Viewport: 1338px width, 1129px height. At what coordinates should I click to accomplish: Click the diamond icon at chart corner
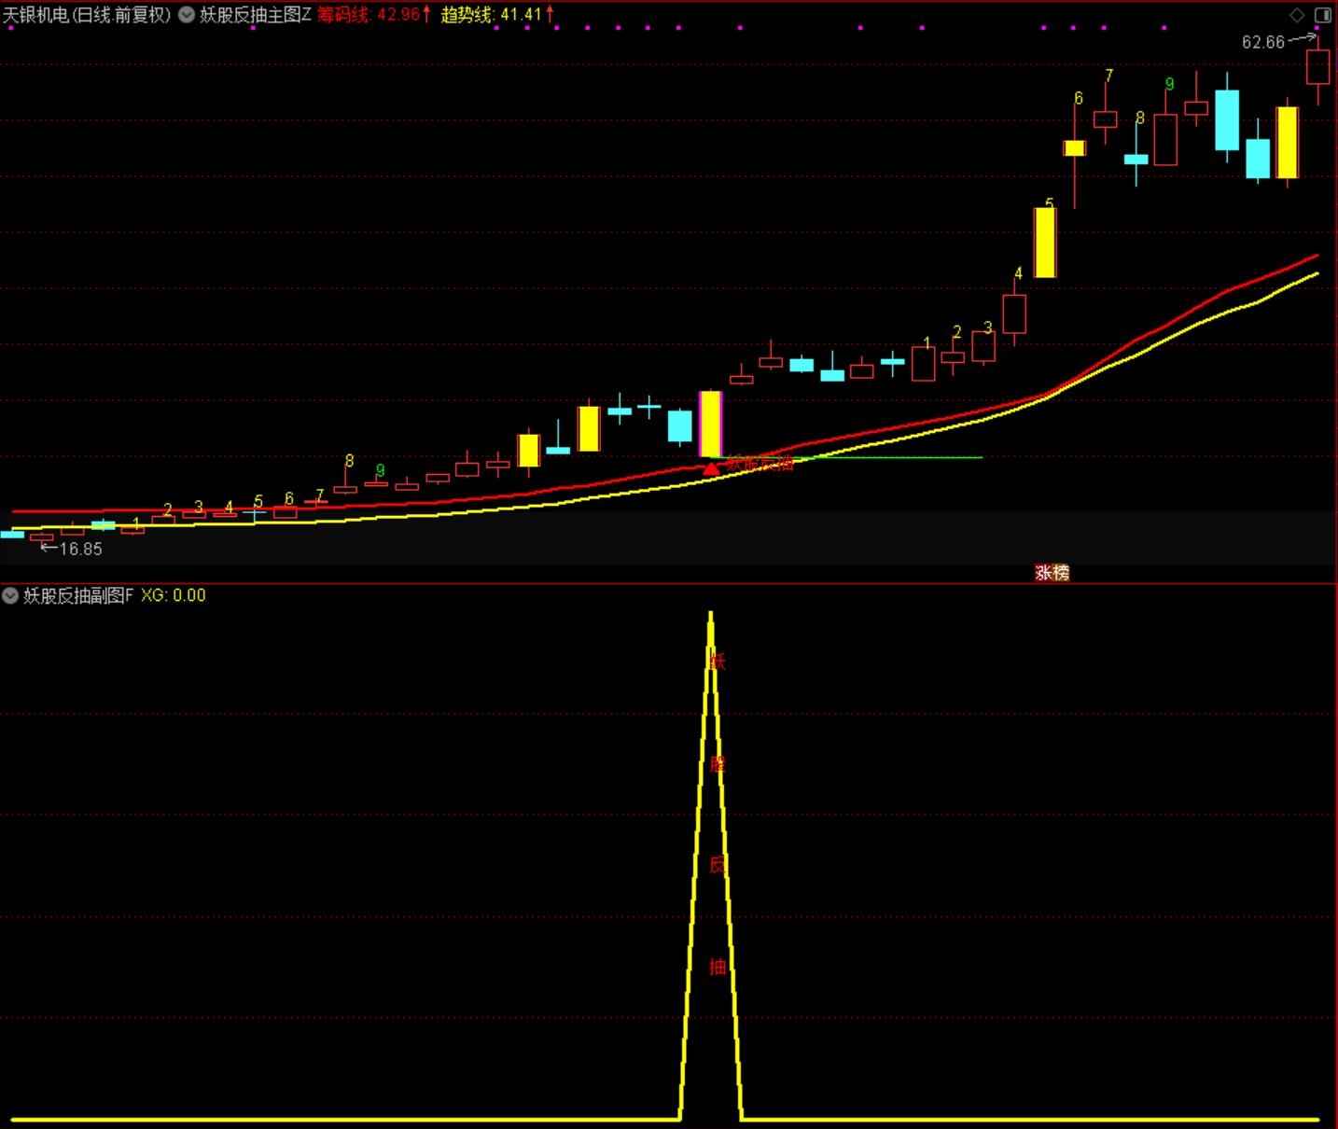tap(1297, 15)
